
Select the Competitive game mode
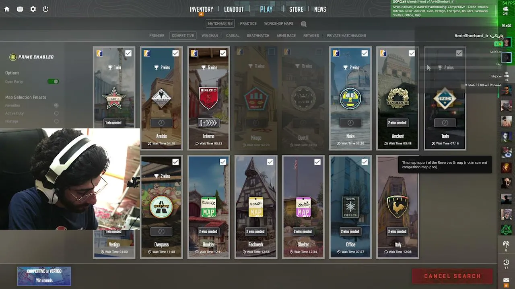pyautogui.click(x=183, y=36)
